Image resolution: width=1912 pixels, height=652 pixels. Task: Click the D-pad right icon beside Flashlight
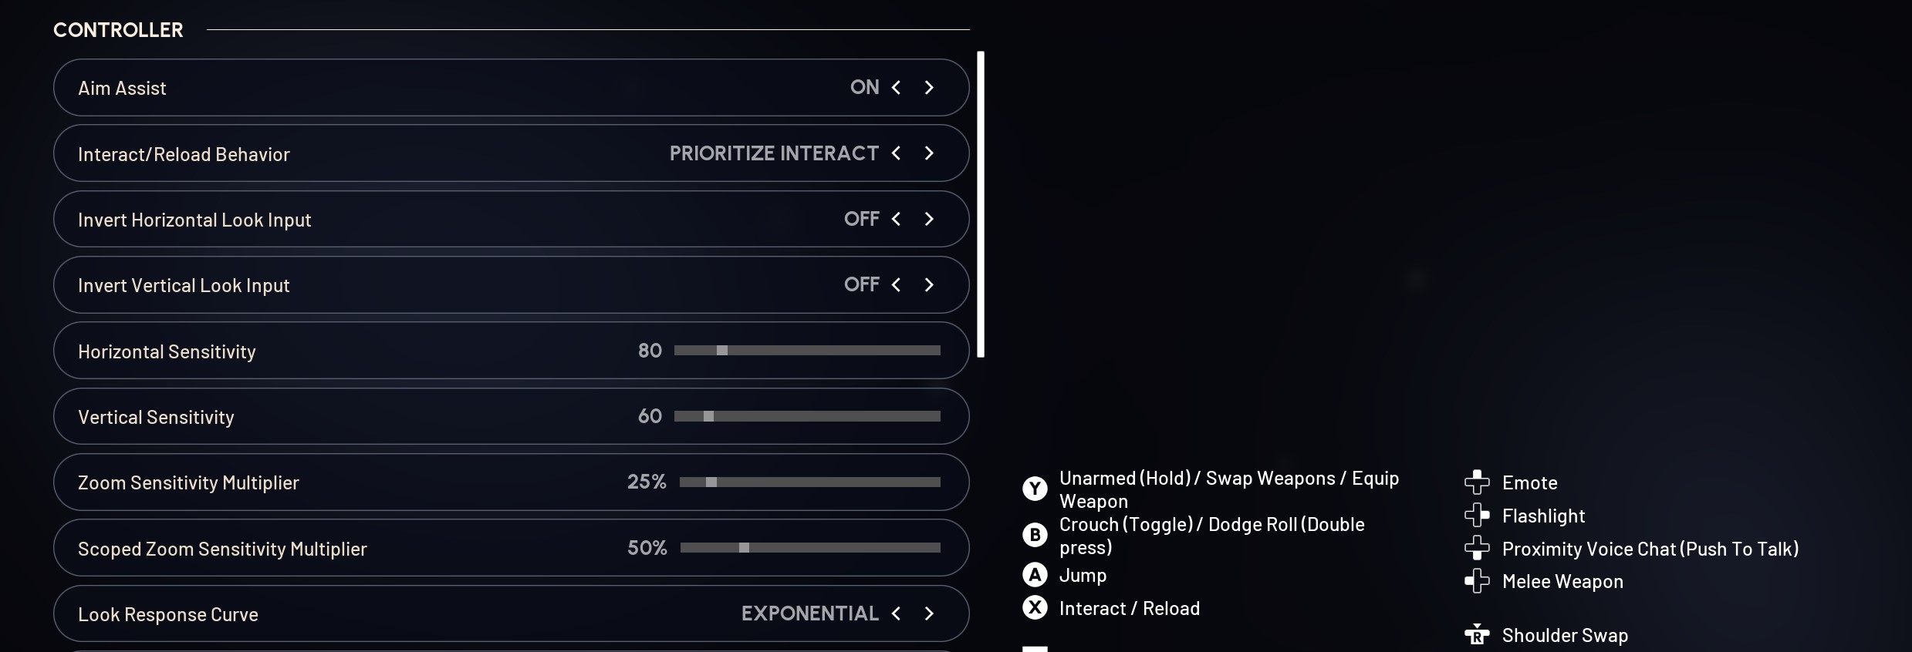pyautogui.click(x=1477, y=515)
